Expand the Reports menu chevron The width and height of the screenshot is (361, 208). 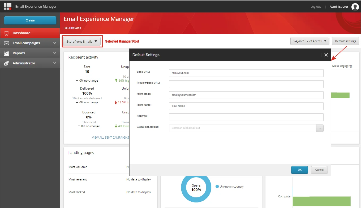tap(55, 53)
